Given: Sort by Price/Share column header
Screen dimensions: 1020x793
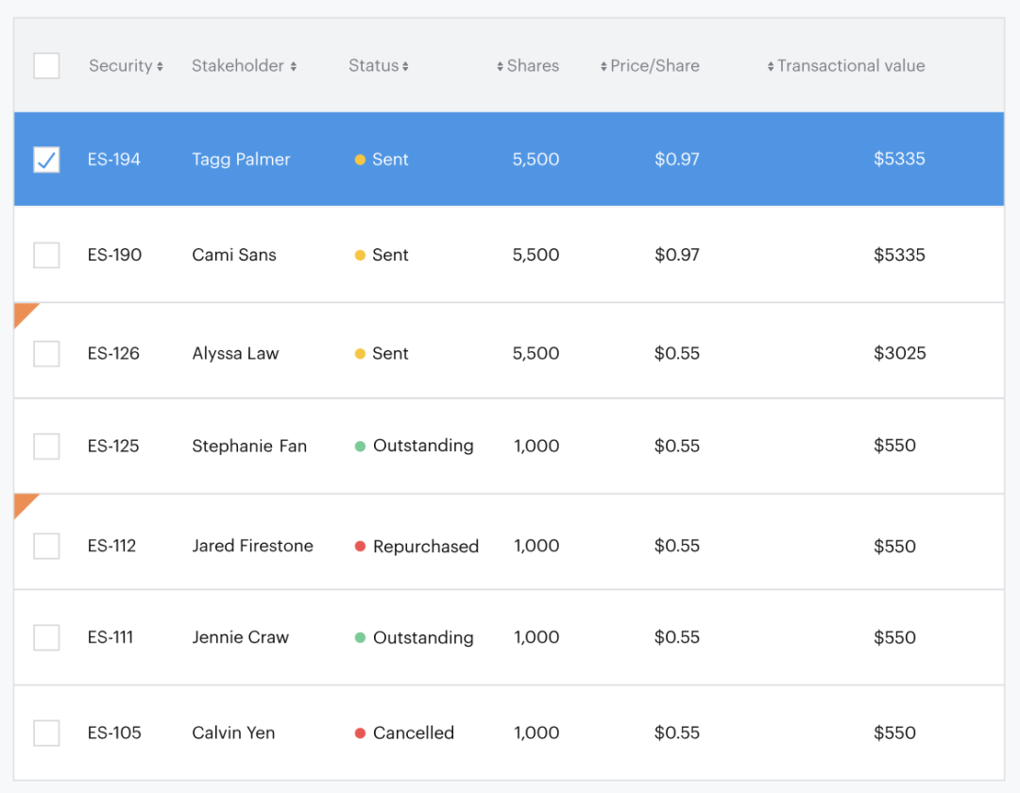Looking at the screenshot, I should [650, 66].
